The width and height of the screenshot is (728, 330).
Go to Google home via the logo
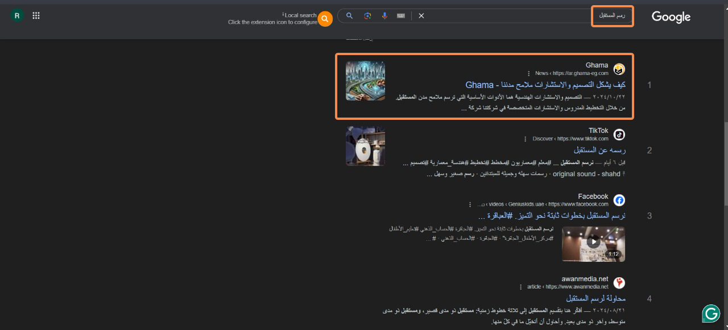pos(671,17)
